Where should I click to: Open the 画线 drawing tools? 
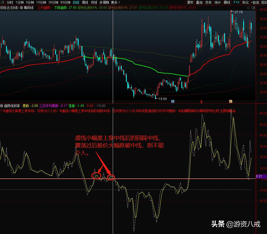(226, 2)
